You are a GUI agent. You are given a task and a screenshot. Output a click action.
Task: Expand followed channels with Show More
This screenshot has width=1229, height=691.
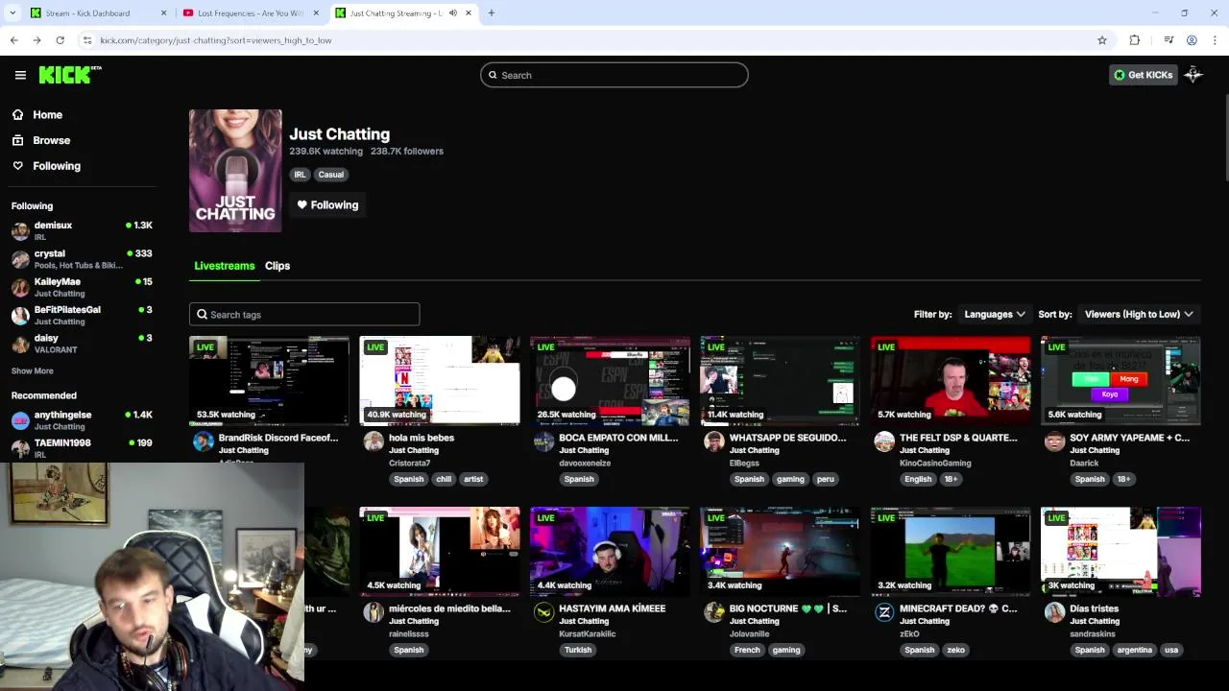pos(32,370)
